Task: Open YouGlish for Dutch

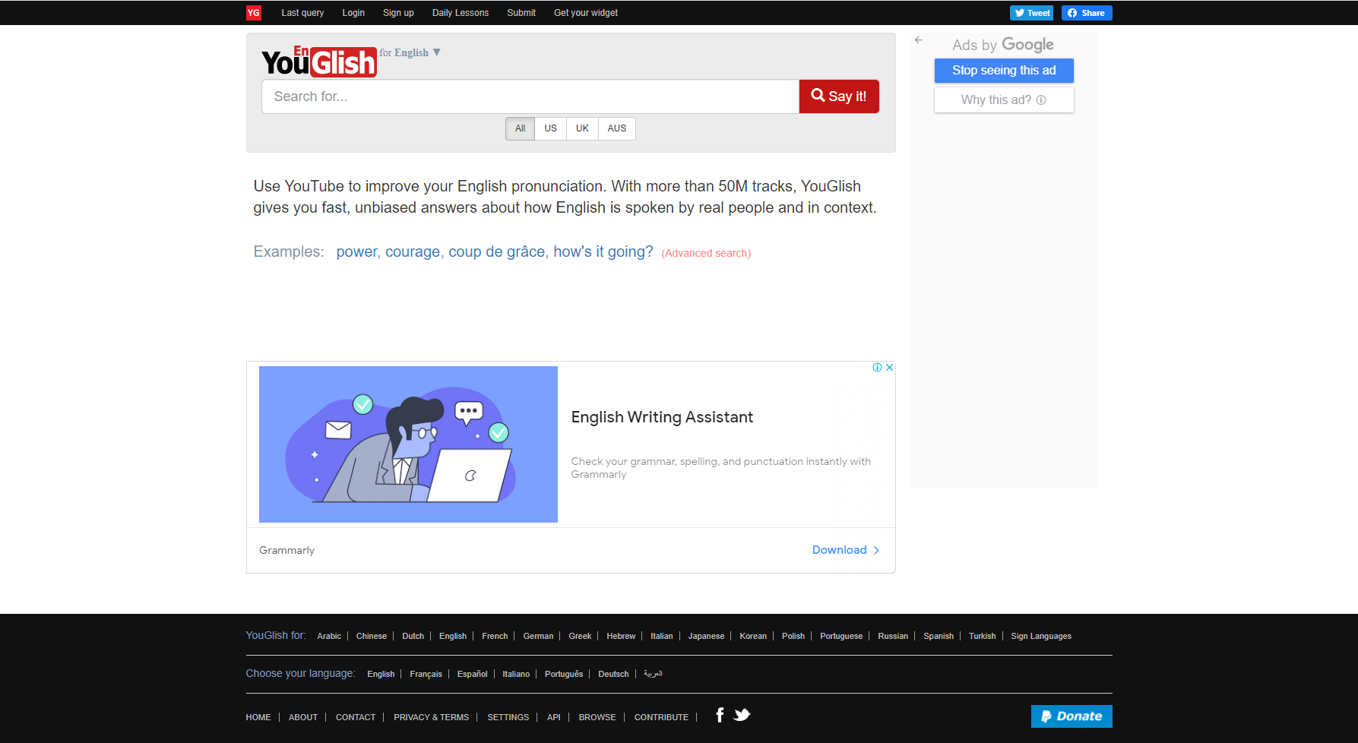Action: [413, 637]
